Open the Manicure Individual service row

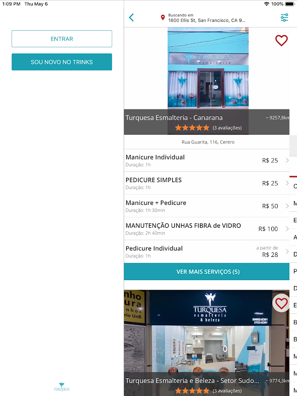click(x=206, y=160)
